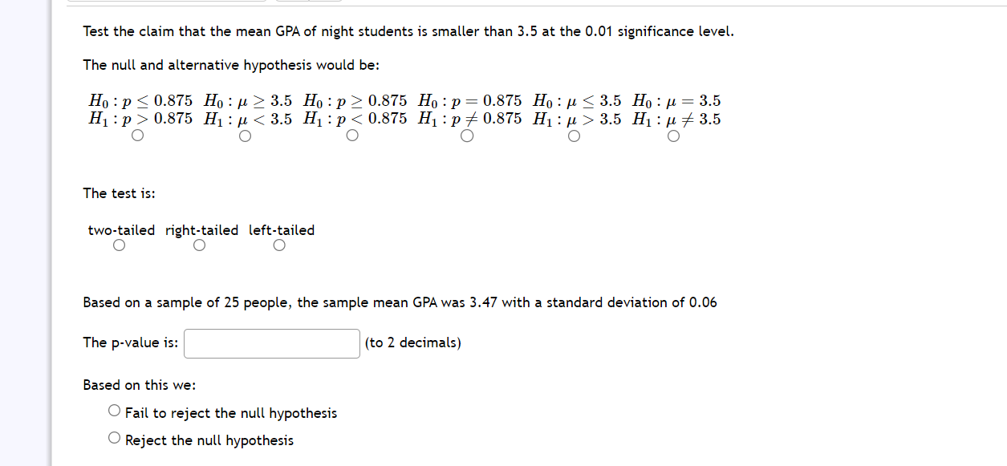Click the partially visible field at top left
1007x466 pixels.
[x=167, y=2]
